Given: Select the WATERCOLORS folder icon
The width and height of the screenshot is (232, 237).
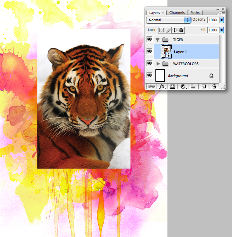Looking at the screenshot, I should tap(165, 64).
